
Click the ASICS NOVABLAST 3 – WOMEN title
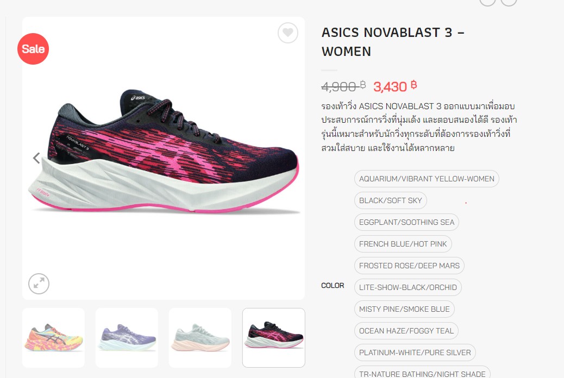coord(393,42)
